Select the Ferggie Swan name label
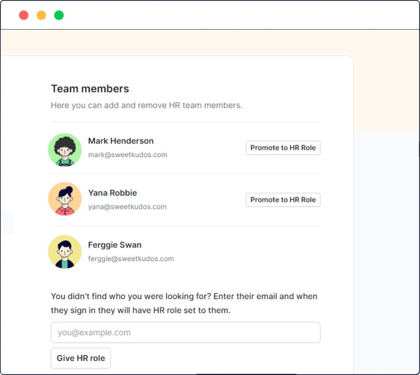 point(114,245)
